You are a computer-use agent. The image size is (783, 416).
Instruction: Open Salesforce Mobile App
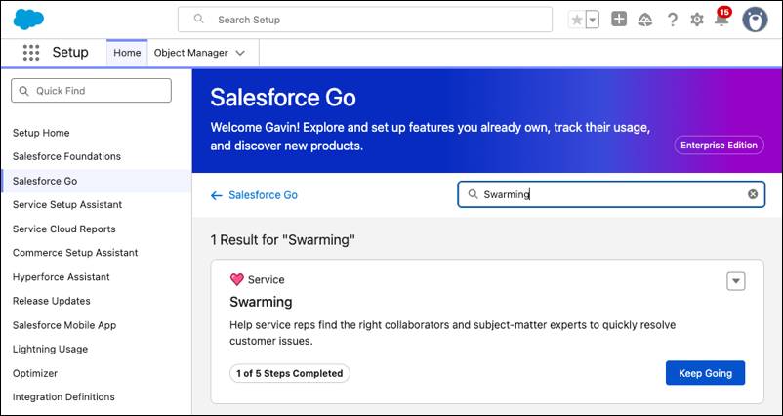point(64,325)
